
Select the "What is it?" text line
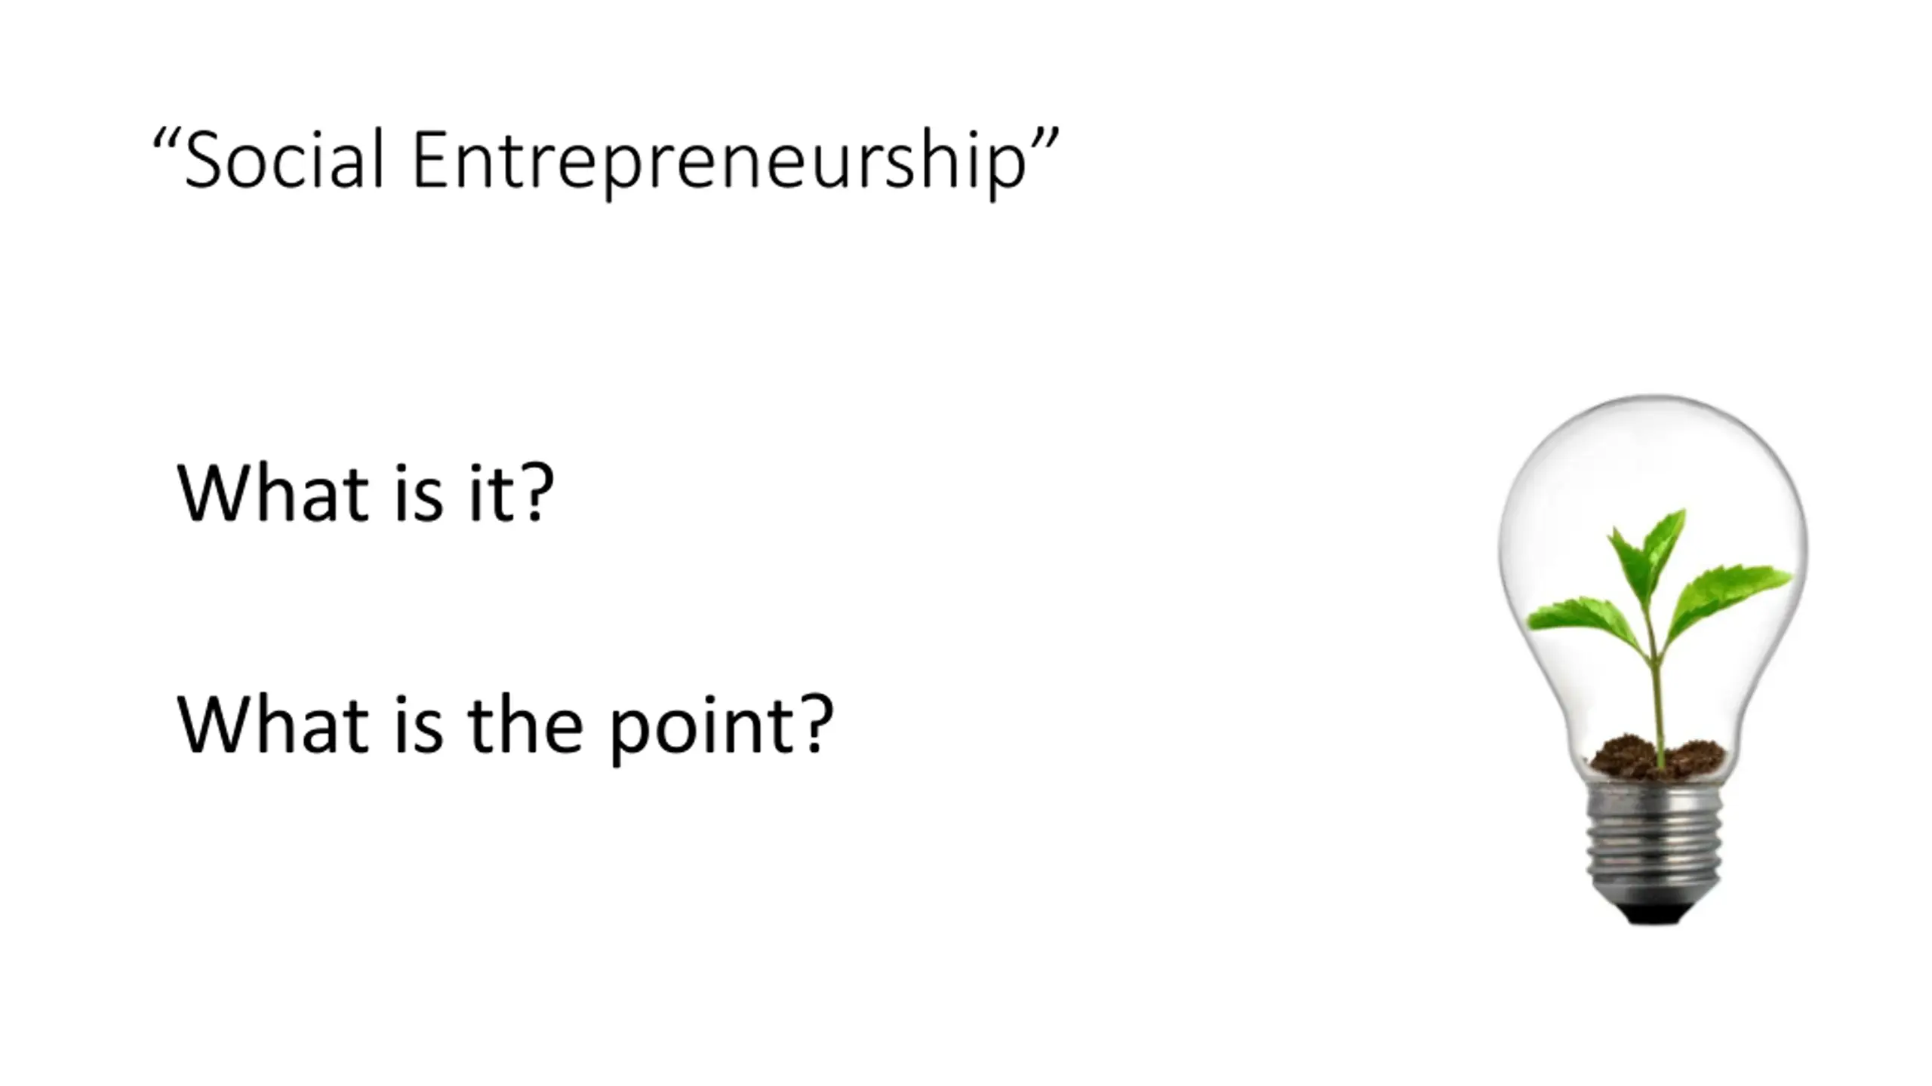click(x=365, y=492)
